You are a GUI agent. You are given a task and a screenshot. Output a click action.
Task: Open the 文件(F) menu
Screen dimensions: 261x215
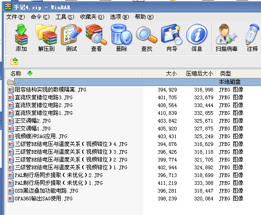point(16,17)
